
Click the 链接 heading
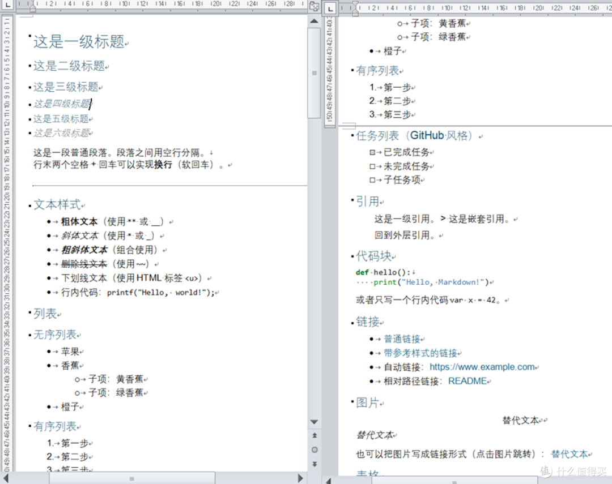368,322
